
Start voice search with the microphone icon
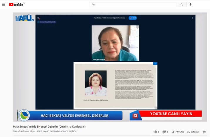coord(190,5)
